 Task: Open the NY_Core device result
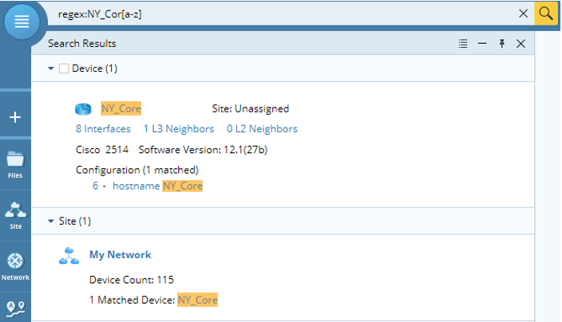(x=121, y=108)
